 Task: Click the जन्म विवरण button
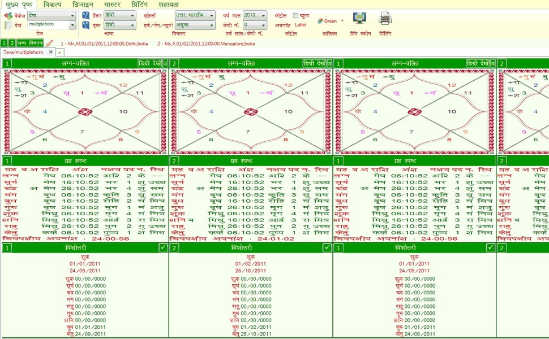30,43
